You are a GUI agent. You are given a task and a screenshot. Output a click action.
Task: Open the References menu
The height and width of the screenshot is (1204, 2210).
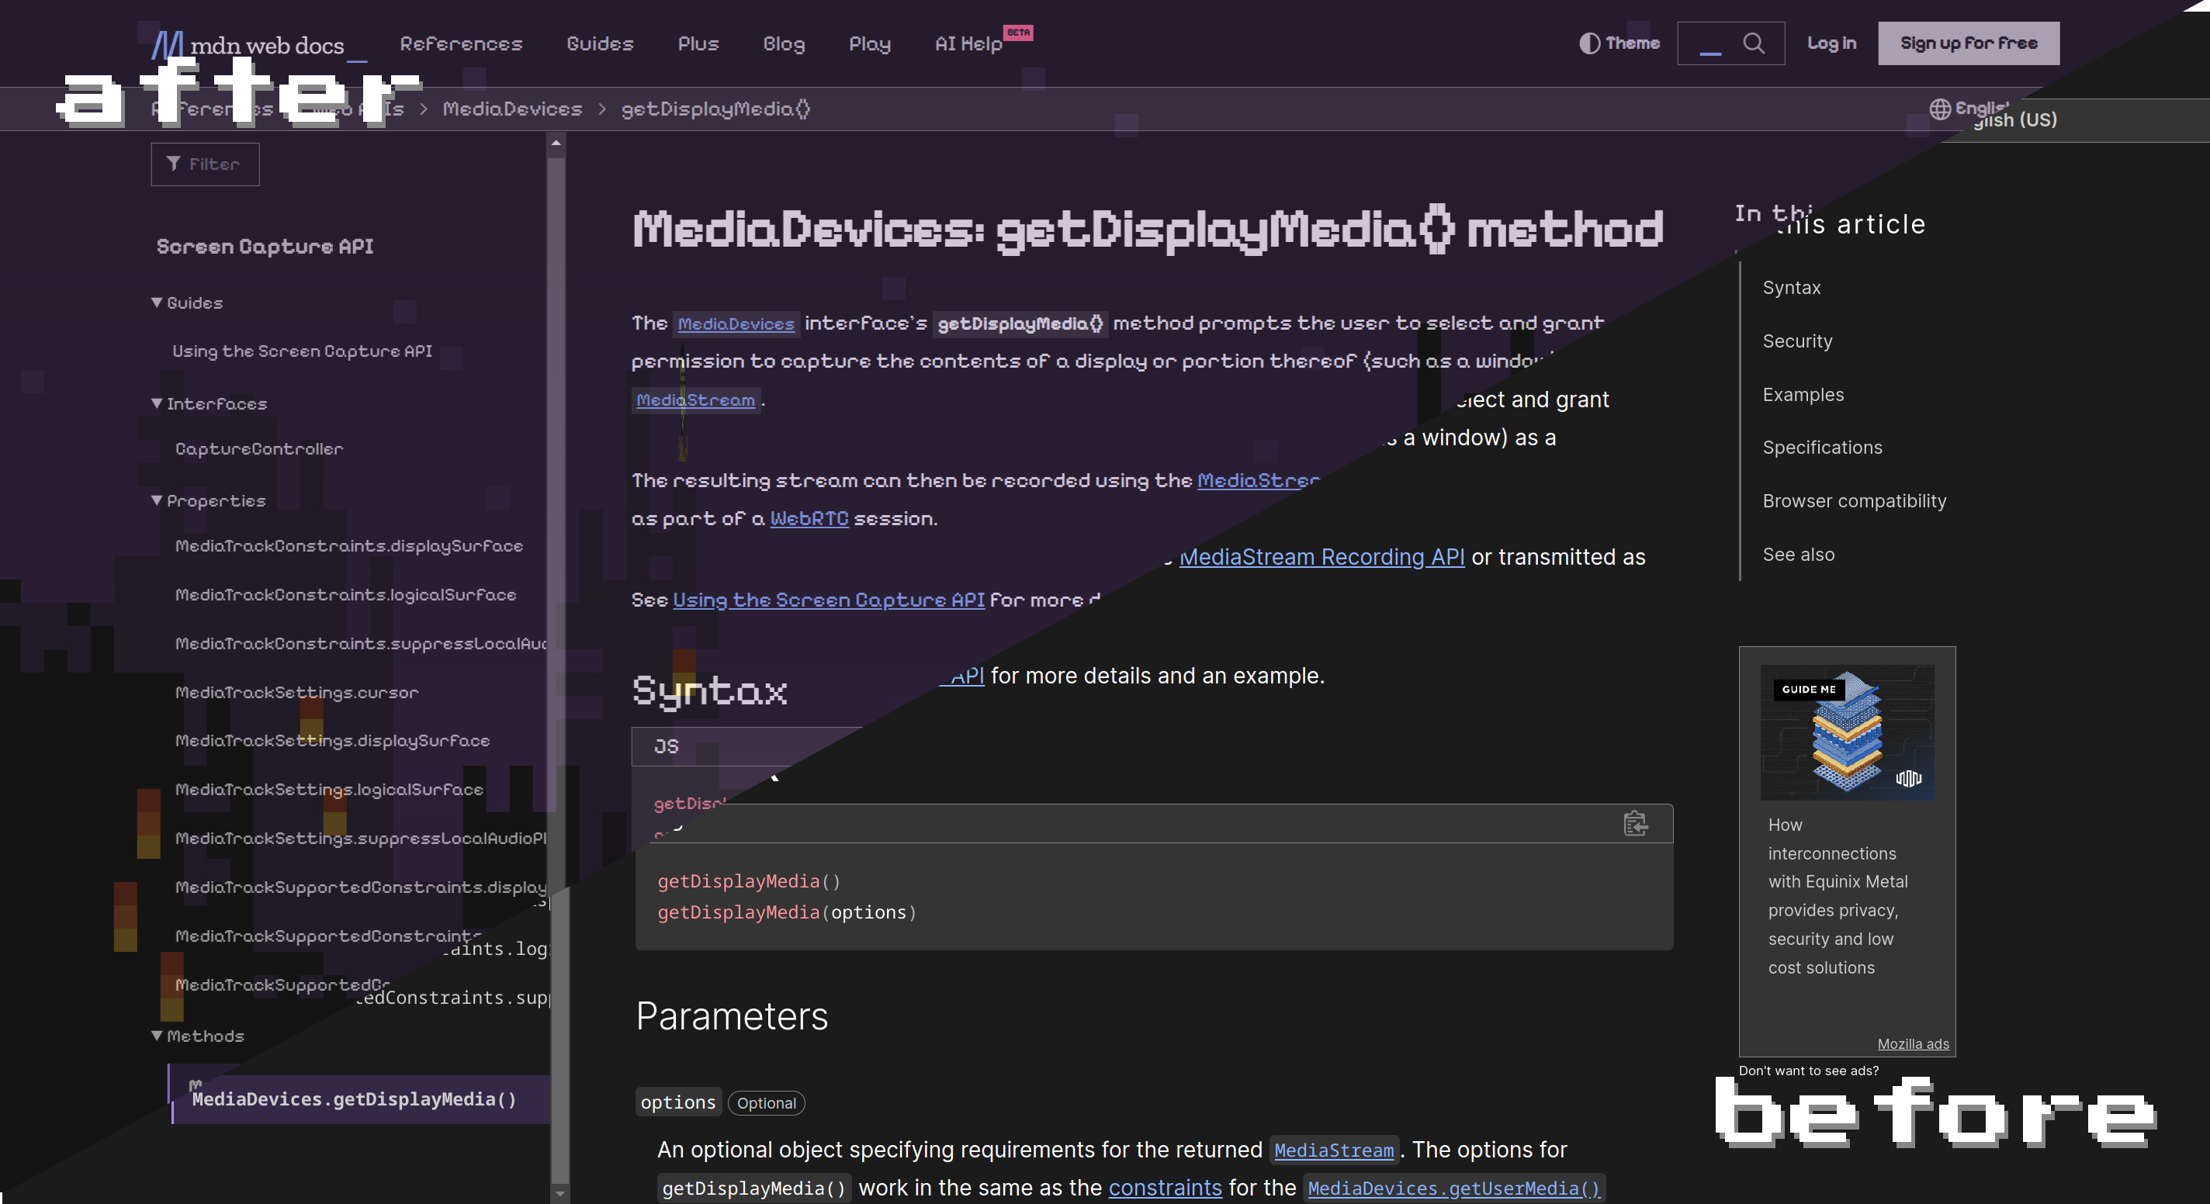coord(461,43)
